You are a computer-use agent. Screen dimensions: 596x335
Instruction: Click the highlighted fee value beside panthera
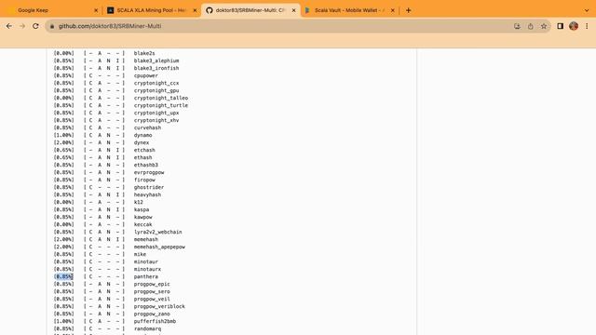[x=63, y=276]
